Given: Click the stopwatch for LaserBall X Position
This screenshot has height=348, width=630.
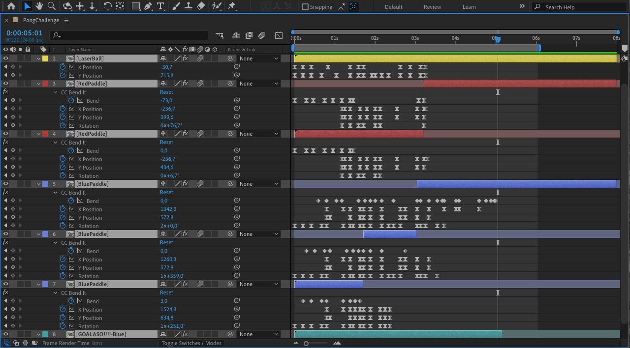Looking at the screenshot, I should tap(63, 67).
